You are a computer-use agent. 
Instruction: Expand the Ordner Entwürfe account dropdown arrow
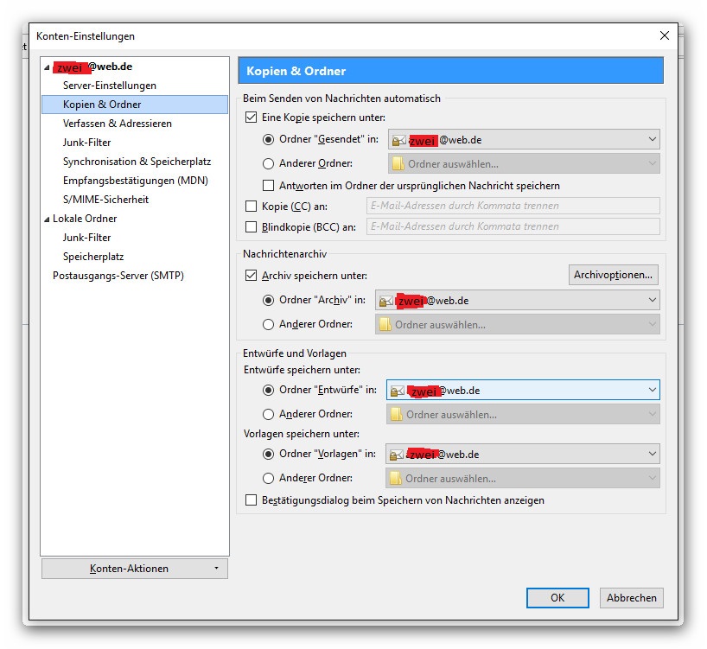pyautogui.click(x=652, y=390)
